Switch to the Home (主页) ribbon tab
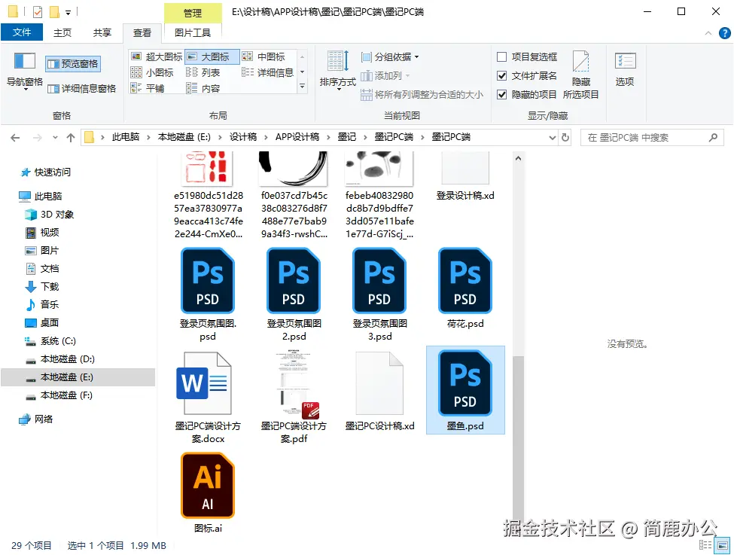 click(62, 33)
